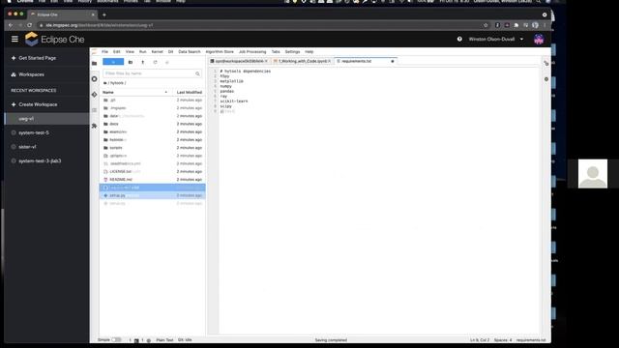The width and height of the screenshot is (619, 348).
Task: Open Workspaces in the sidebar
Action: coord(31,74)
